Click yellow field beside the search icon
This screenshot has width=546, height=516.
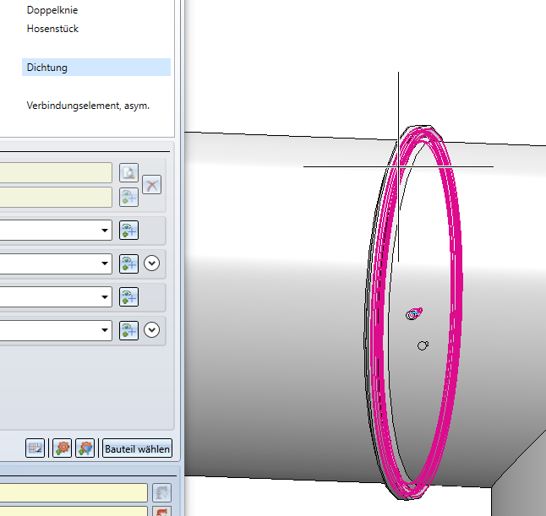pos(56,172)
